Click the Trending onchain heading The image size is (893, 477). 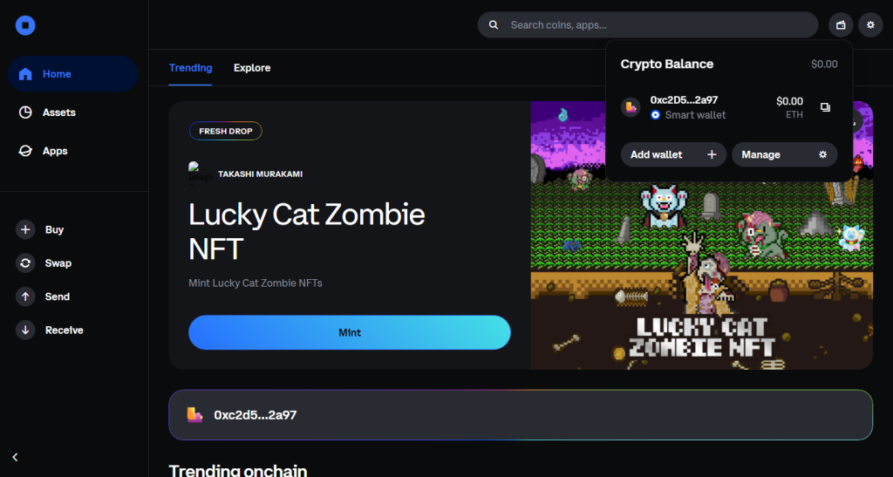238,470
